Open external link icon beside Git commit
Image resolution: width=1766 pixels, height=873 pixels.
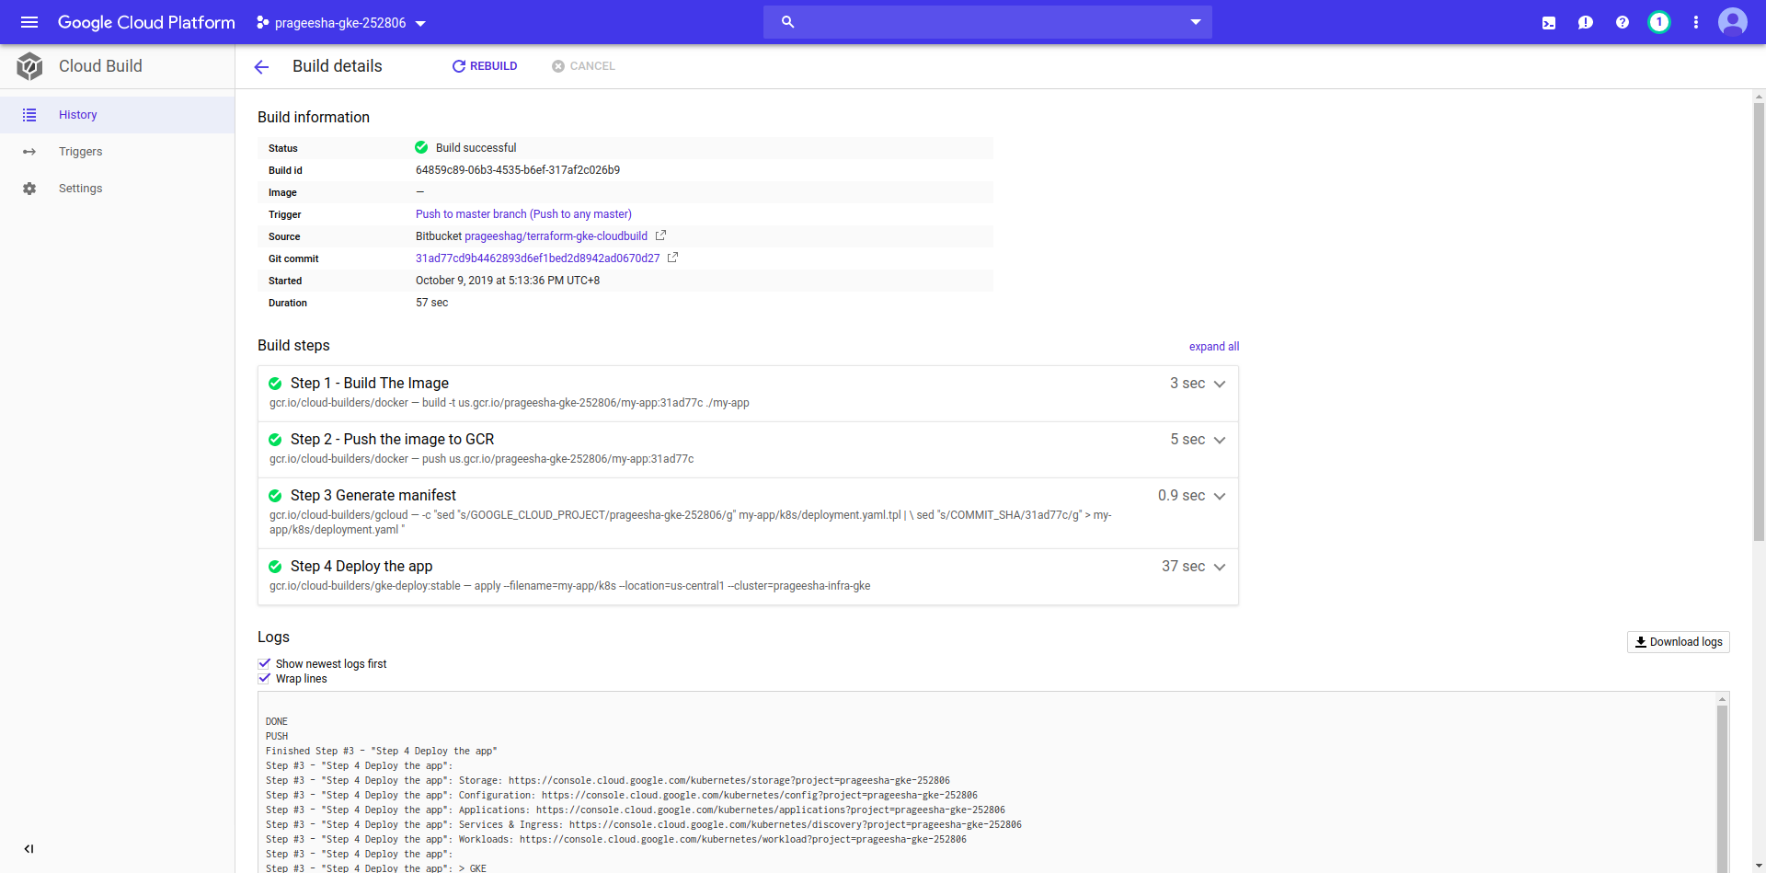click(x=672, y=258)
